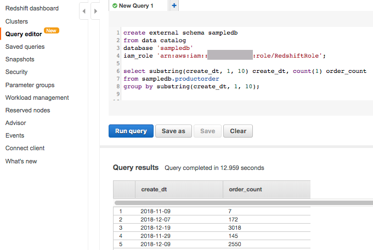Sort by create_dt column header
373x250 pixels.
(179, 189)
